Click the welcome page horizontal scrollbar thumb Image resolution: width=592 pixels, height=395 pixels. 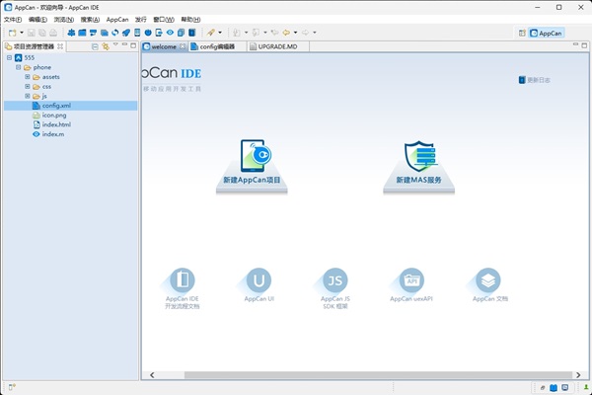coord(378,375)
